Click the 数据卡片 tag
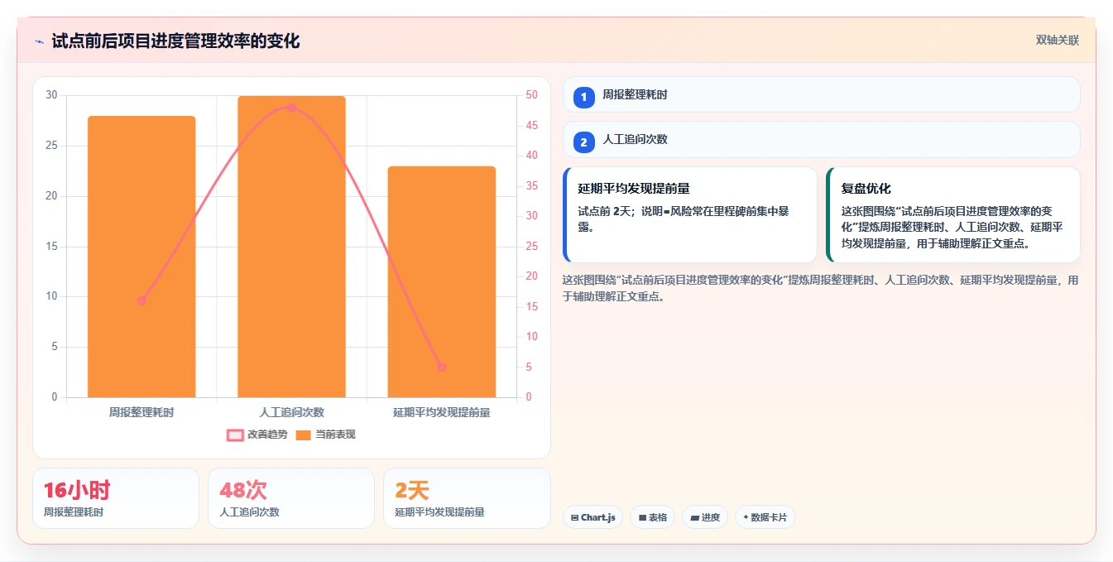1113x562 pixels. click(765, 517)
